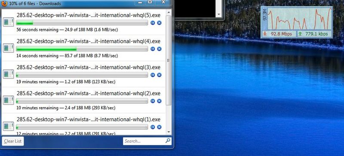Click the whql(3).exe file name
The width and height of the screenshot is (344, 156).
pyautogui.click(x=89, y=67)
